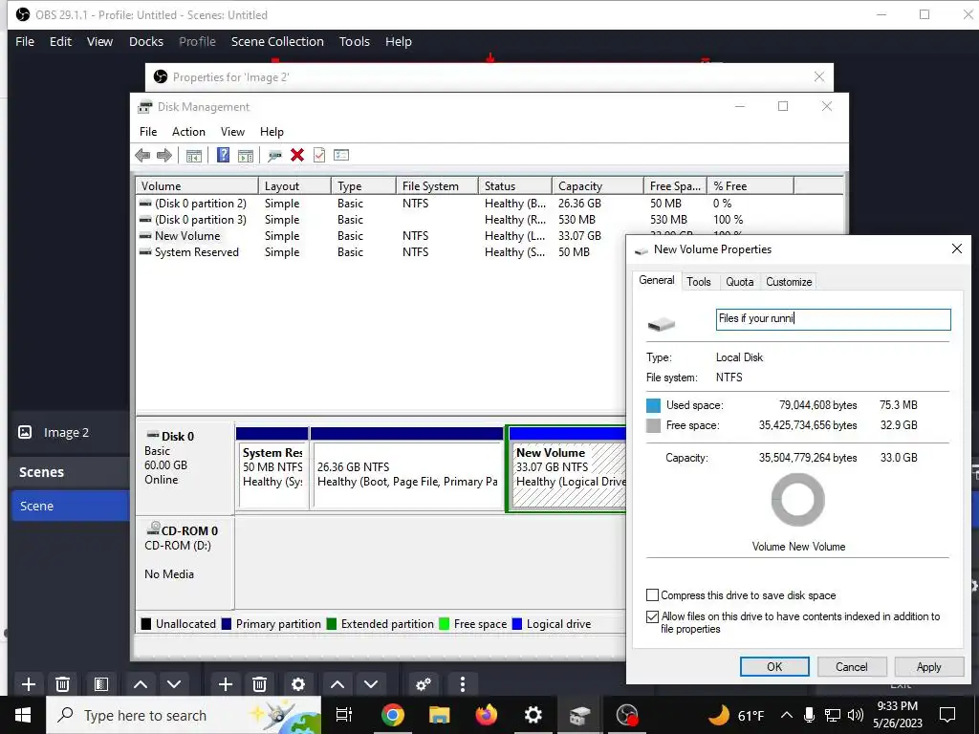Open Disk Management Action menu
The image size is (979, 734).
[x=188, y=132]
